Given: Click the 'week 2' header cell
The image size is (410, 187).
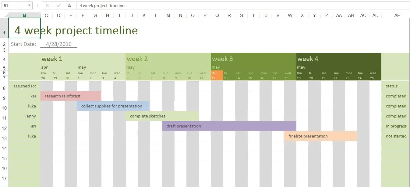Looking at the screenshot, I should 137,59.
